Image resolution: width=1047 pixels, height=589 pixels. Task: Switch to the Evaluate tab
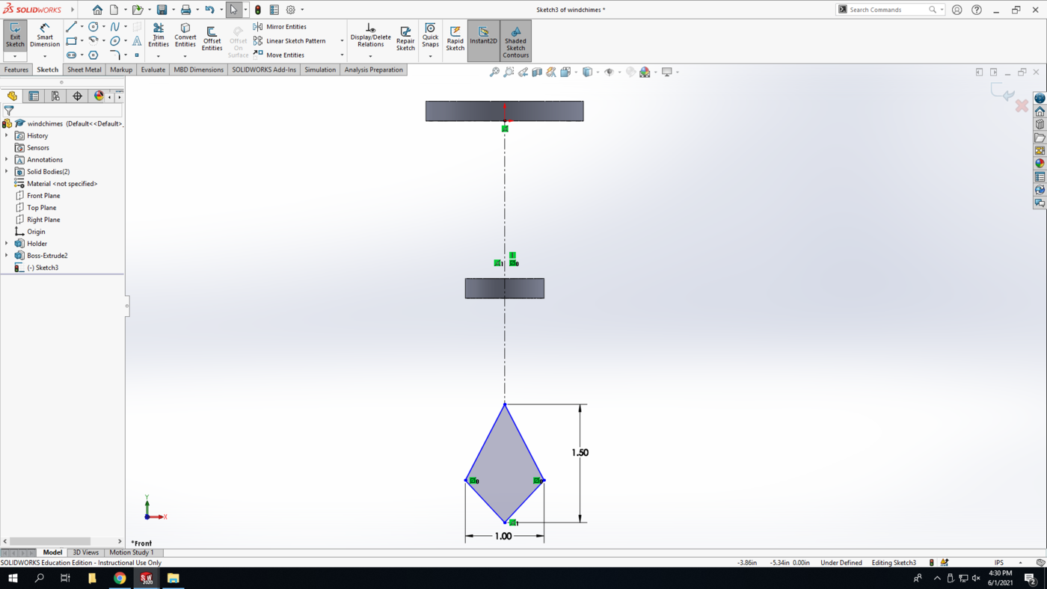(x=153, y=70)
